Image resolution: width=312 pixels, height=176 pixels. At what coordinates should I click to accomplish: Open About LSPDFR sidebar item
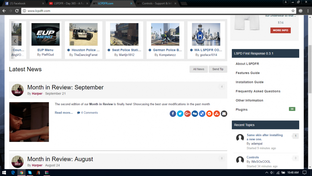click(x=247, y=64)
